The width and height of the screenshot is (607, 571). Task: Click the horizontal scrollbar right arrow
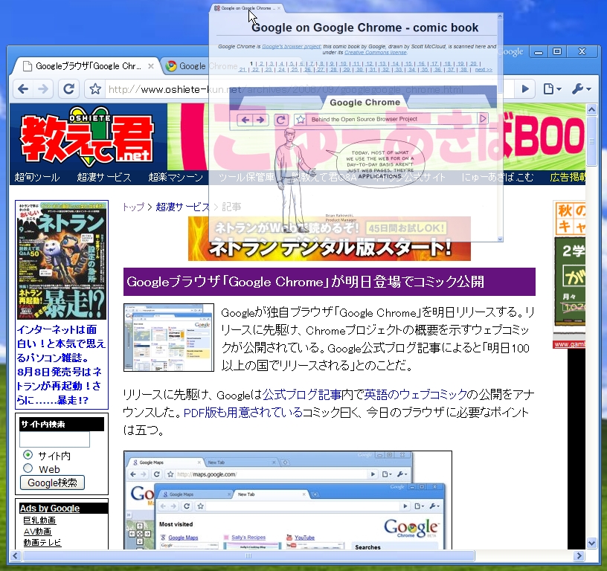[x=579, y=556]
